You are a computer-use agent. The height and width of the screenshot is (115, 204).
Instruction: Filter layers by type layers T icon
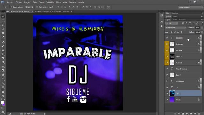190,23
